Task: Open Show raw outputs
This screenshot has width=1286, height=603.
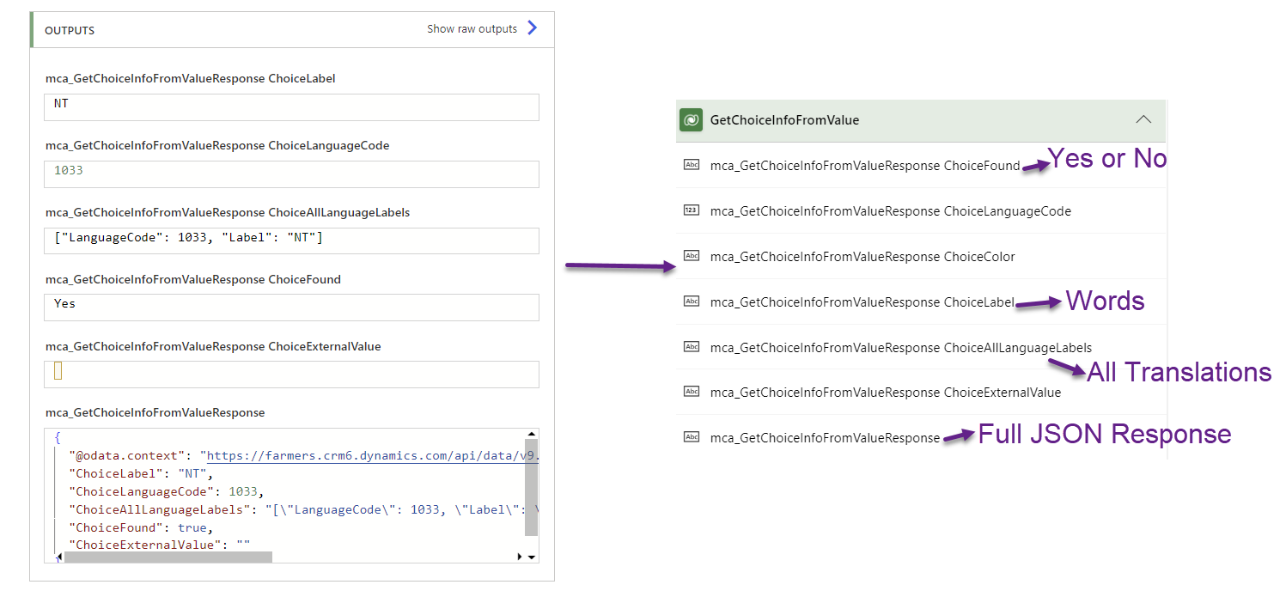Action: [472, 27]
